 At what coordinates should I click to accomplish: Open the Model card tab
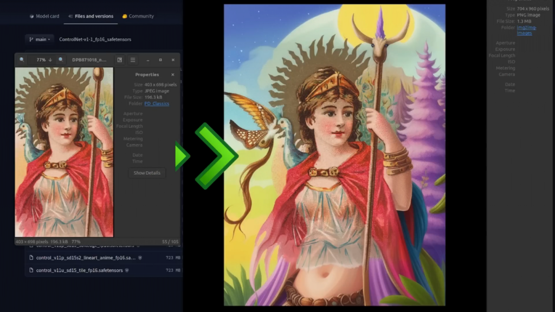(44, 16)
